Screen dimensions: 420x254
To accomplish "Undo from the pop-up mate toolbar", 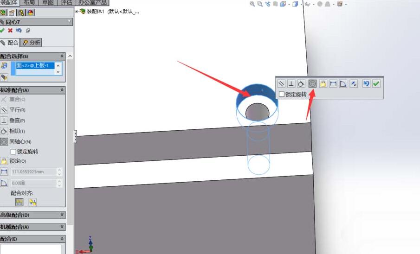I will [x=366, y=84].
